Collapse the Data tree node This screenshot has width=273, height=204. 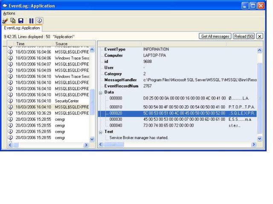tap(101, 93)
